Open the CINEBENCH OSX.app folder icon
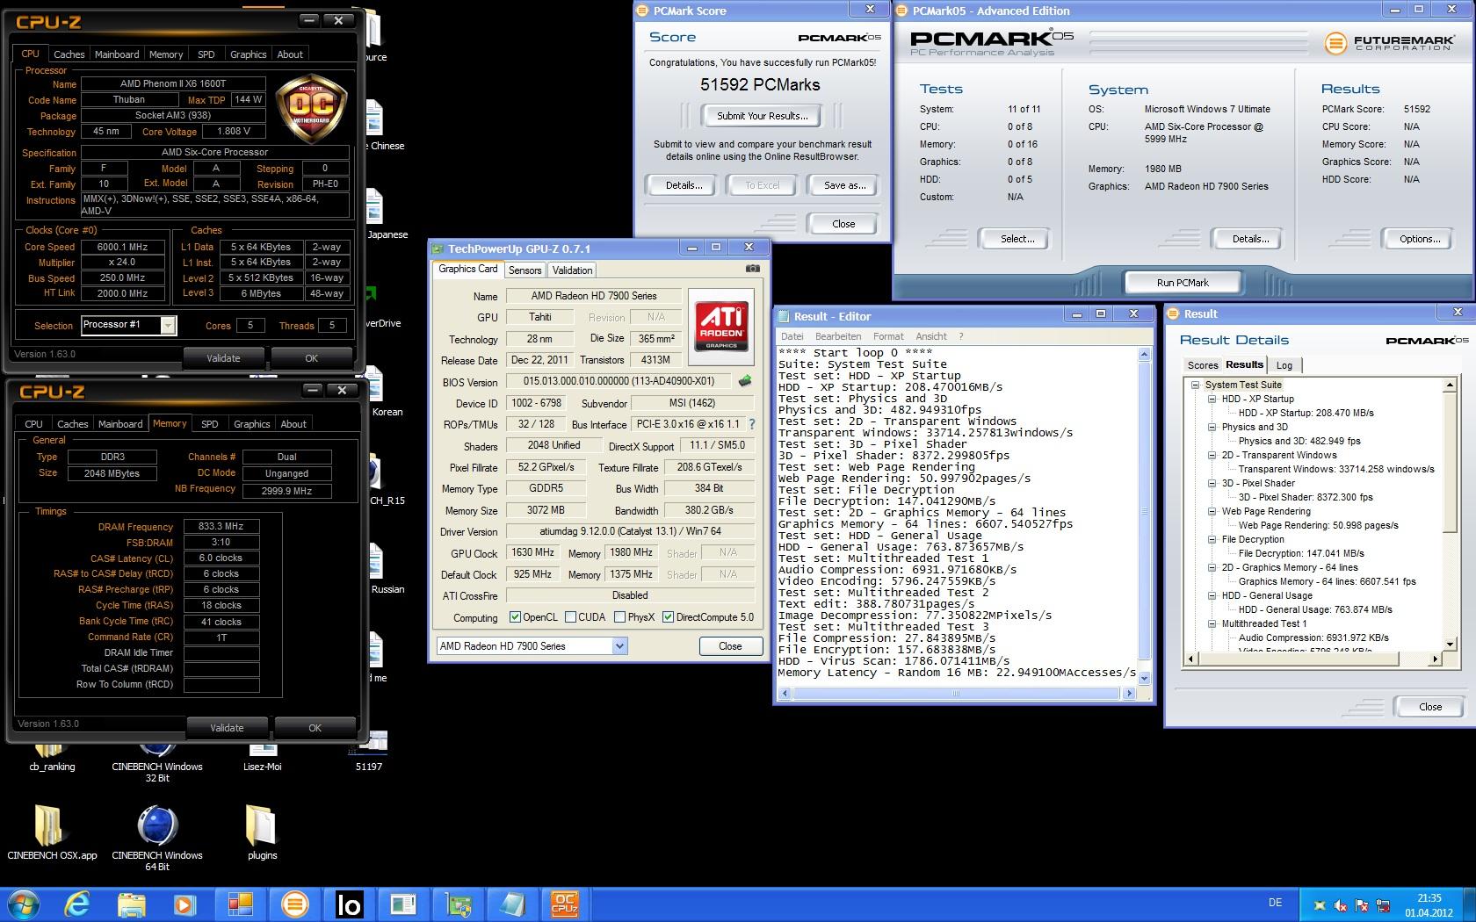 [52, 832]
